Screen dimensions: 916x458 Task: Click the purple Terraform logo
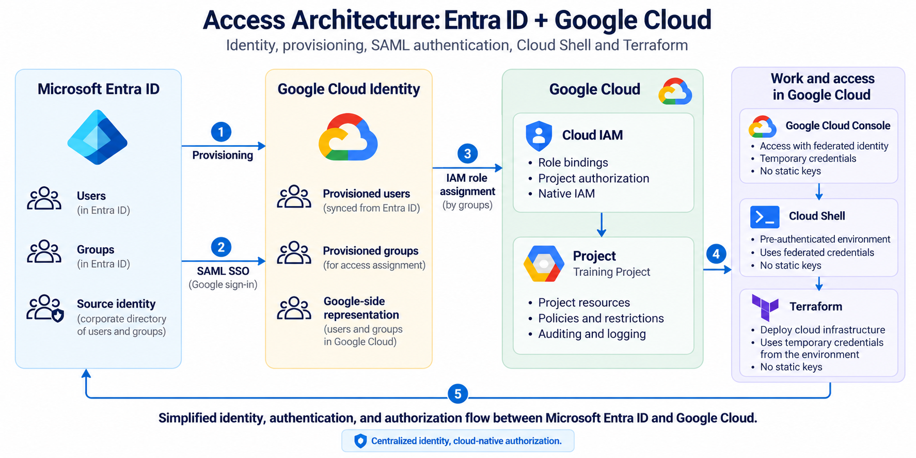click(x=765, y=308)
